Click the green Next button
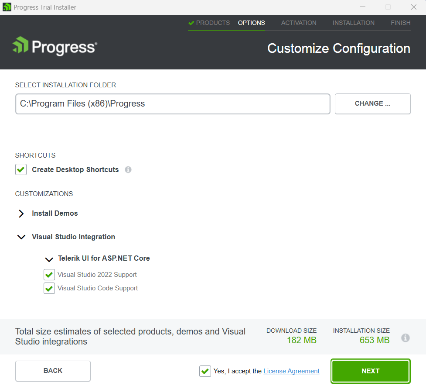This screenshot has height=386, width=426. point(370,371)
